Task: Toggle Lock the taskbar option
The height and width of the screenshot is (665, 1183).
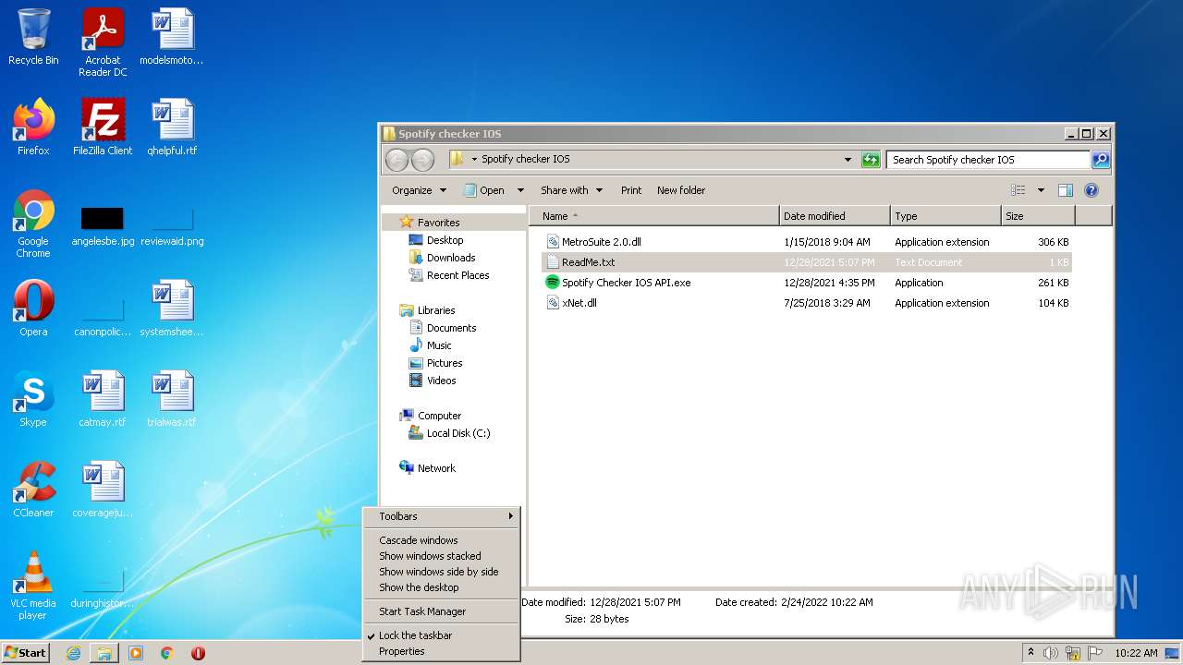Action: pyautogui.click(x=441, y=635)
